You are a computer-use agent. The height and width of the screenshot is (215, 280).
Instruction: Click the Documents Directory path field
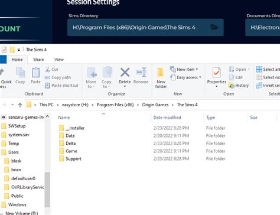coord(263,27)
